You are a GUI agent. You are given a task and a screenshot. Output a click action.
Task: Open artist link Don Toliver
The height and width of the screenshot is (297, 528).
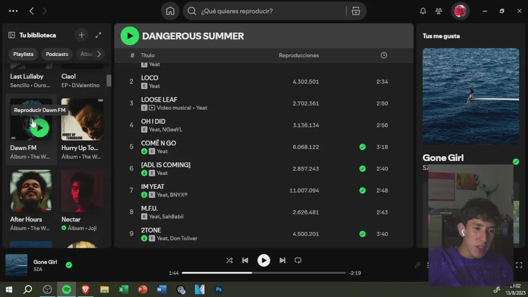click(x=184, y=238)
